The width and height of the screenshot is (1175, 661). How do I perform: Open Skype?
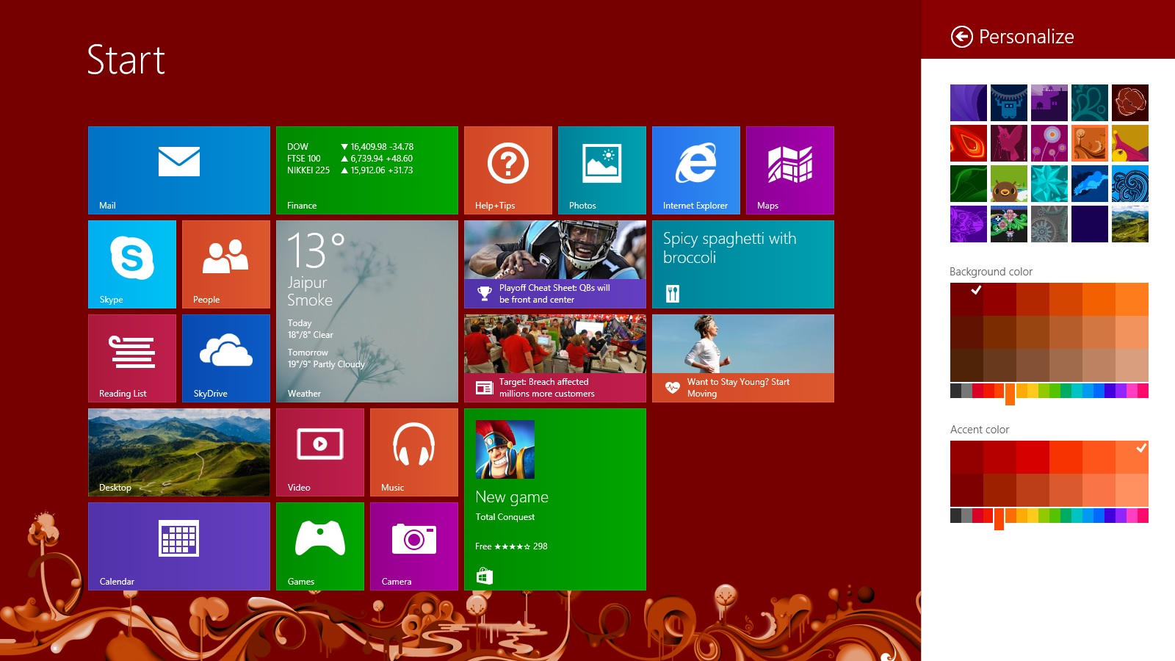(131, 264)
